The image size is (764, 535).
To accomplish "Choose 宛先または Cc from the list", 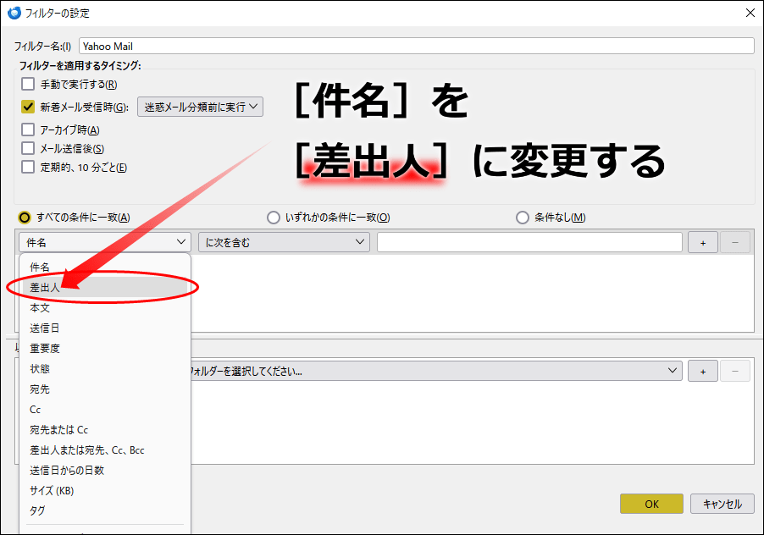I will point(105,429).
